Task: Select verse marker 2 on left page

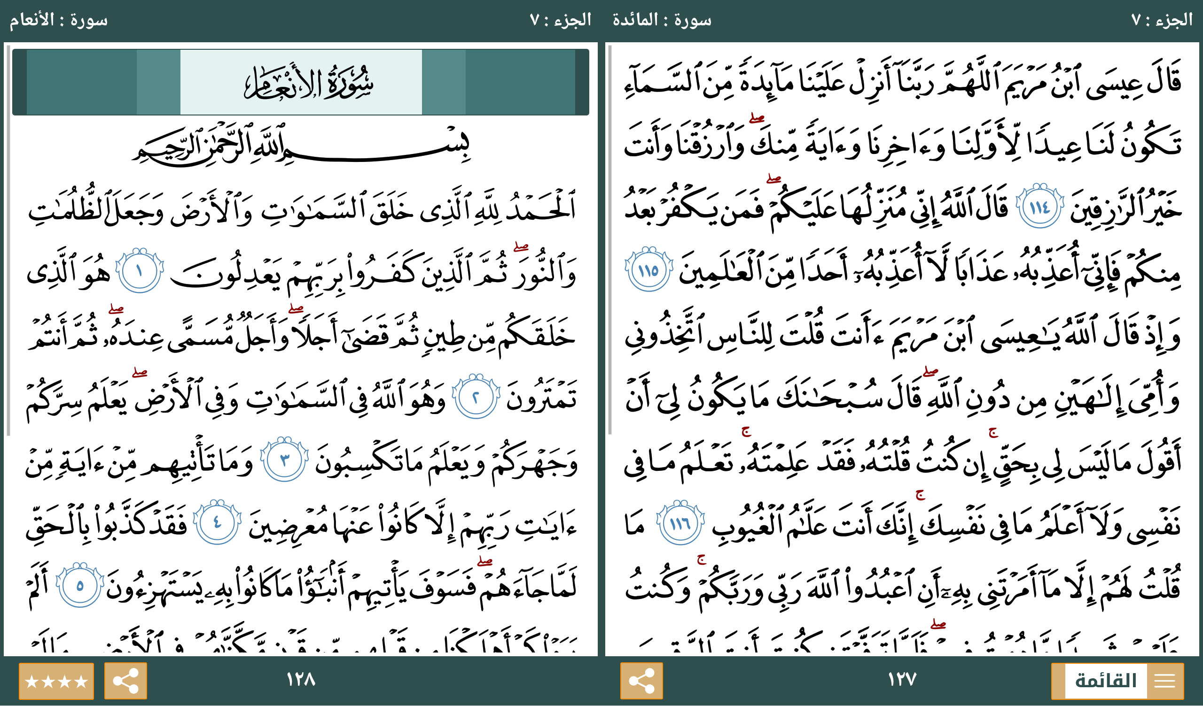Action: (x=476, y=397)
